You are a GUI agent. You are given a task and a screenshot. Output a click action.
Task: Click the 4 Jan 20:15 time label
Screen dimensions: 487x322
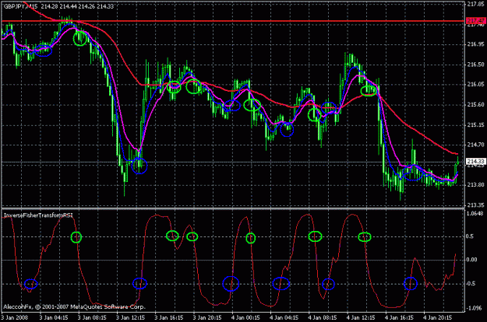coord(438,317)
